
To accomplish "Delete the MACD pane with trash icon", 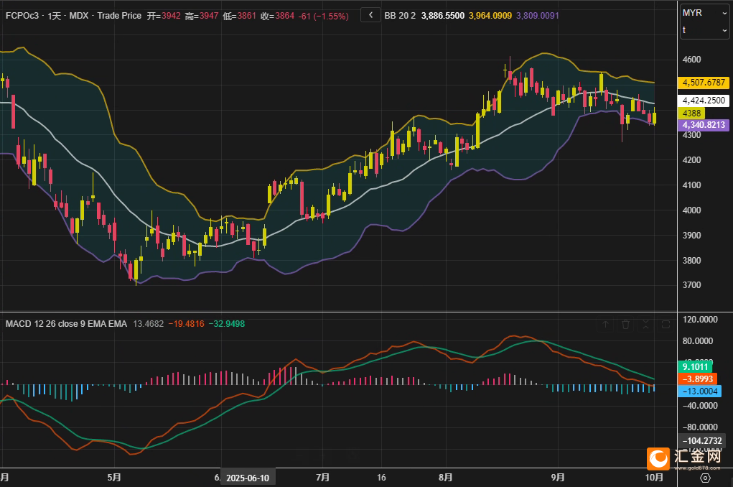I will pos(626,325).
